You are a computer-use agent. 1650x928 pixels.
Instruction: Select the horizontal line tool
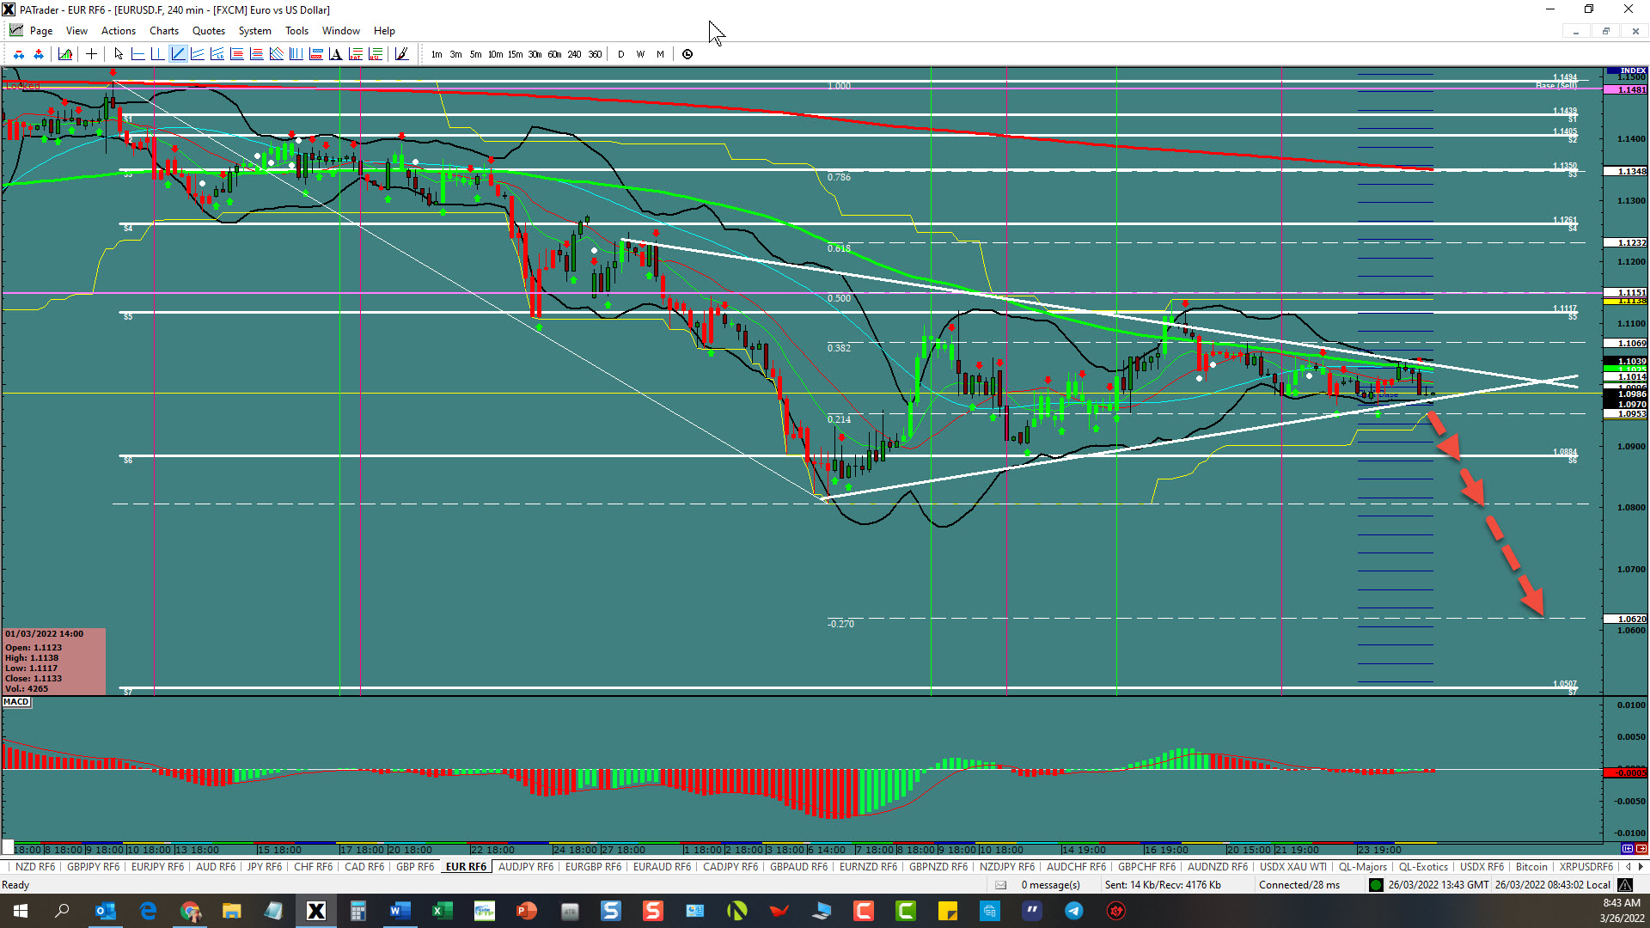tap(137, 54)
